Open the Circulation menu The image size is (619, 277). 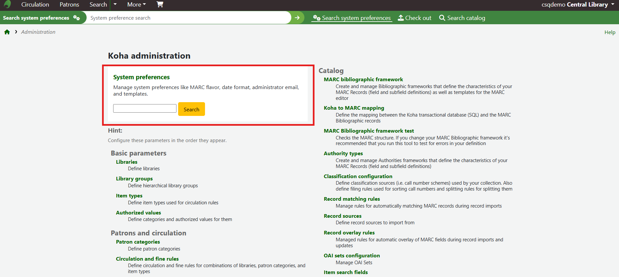[x=35, y=5]
